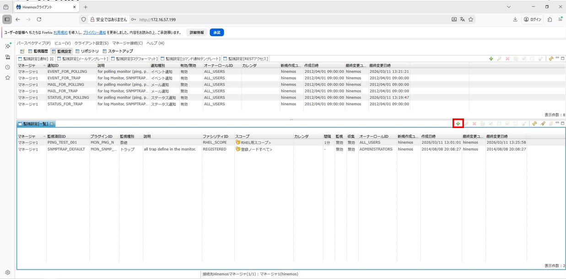Click the translate page icon in address bar

pyautogui.click(x=462, y=20)
